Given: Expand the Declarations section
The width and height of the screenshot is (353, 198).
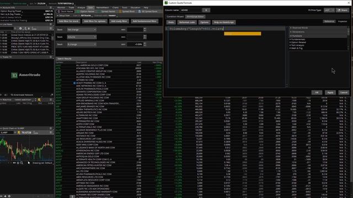Looking at the screenshot, I should pyautogui.click(x=291, y=32).
